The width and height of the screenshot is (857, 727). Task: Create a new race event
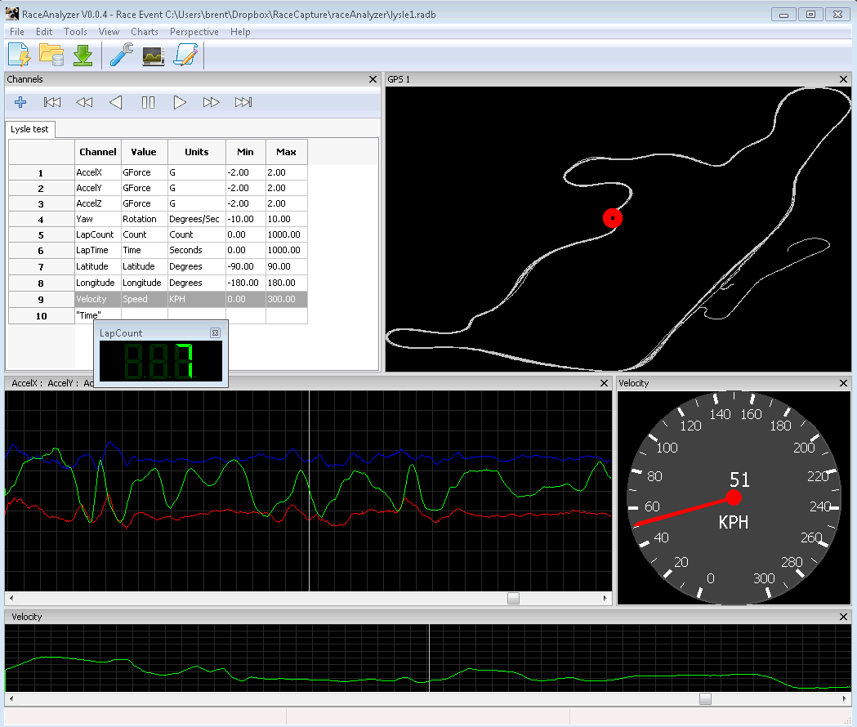(x=18, y=54)
